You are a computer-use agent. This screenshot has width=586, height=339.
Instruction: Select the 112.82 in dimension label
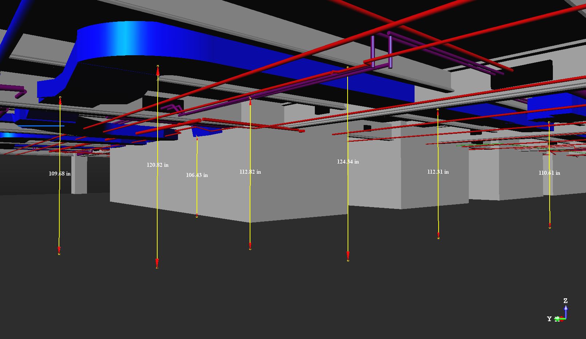[250, 172]
